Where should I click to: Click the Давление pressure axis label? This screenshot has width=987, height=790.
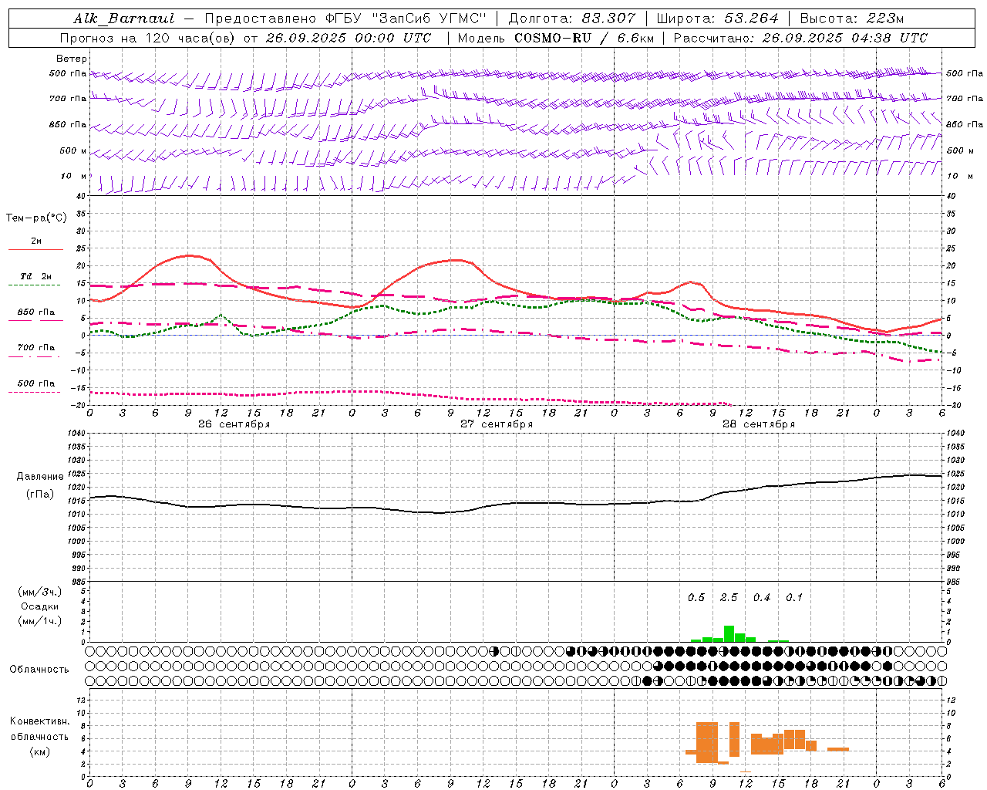coord(40,476)
